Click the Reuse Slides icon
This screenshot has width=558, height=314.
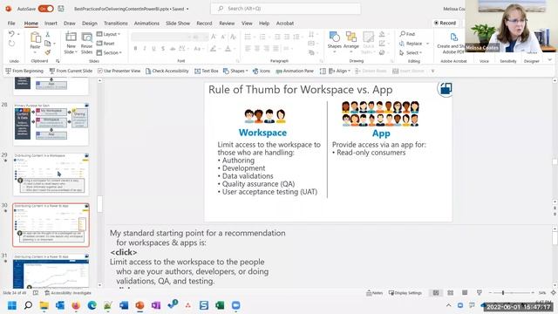coord(86,37)
